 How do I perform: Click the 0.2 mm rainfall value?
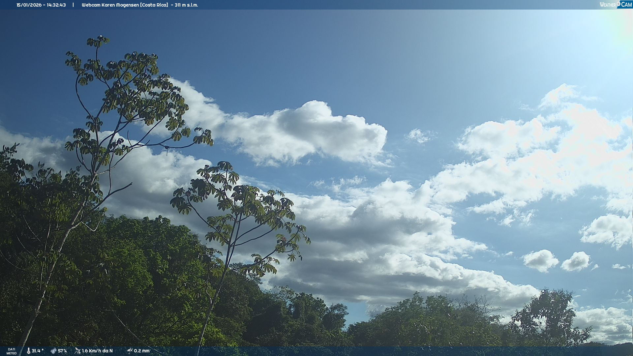[142, 351]
